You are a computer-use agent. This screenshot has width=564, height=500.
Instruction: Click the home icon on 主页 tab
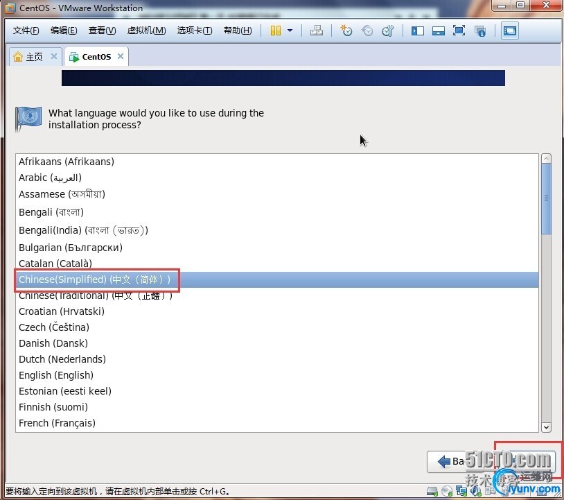click(18, 56)
